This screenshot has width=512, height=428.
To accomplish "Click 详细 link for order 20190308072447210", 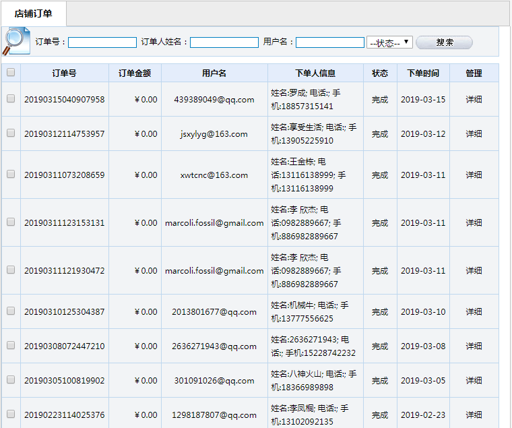I will point(474,346).
